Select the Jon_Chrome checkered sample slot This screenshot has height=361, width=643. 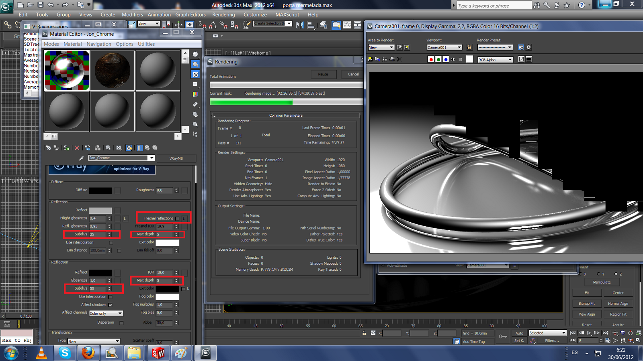pos(67,71)
